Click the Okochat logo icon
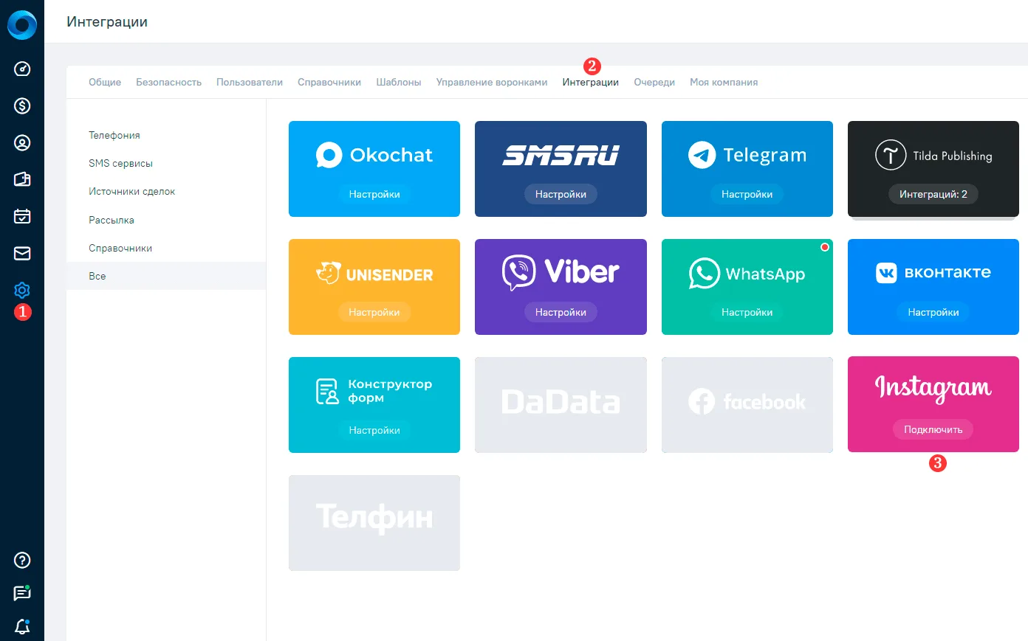This screenshot has width=1028, height=641. click(x=329, y=155)
